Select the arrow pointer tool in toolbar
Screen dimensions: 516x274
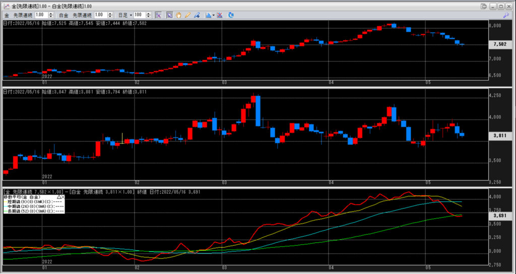(170, 15)
